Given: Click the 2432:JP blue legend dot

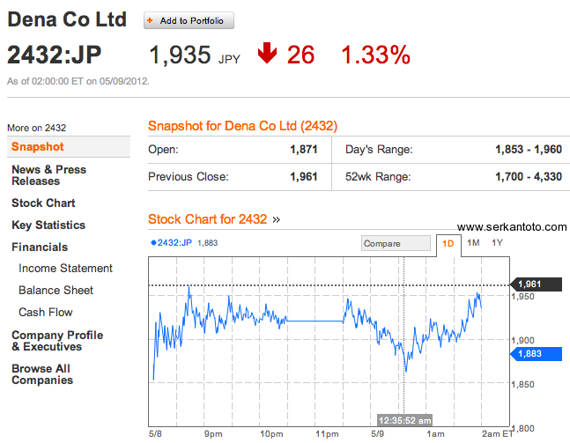Looking at the screenshot, I should (x=153, y=243).
